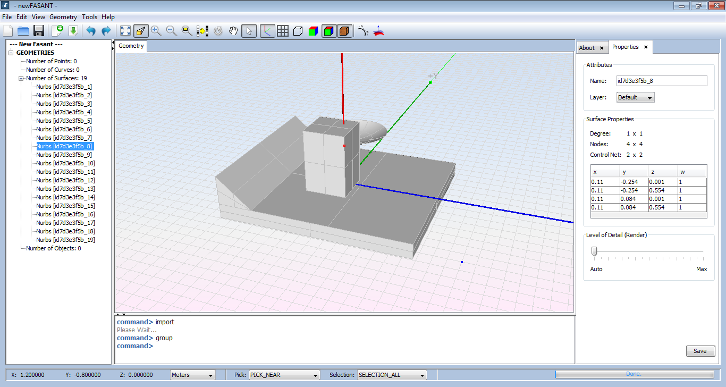Open the Selection mode dropdown
726x387 pixels.
(x=391, y=374)
